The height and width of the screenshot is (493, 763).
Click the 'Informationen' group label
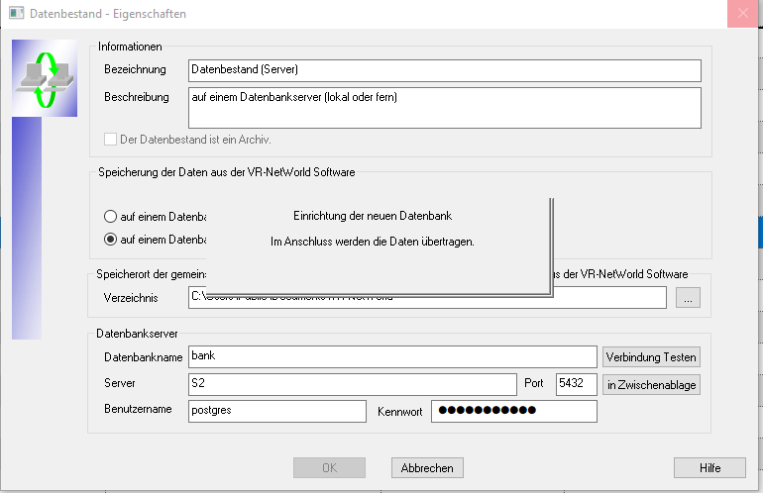[x=130, y=47]
